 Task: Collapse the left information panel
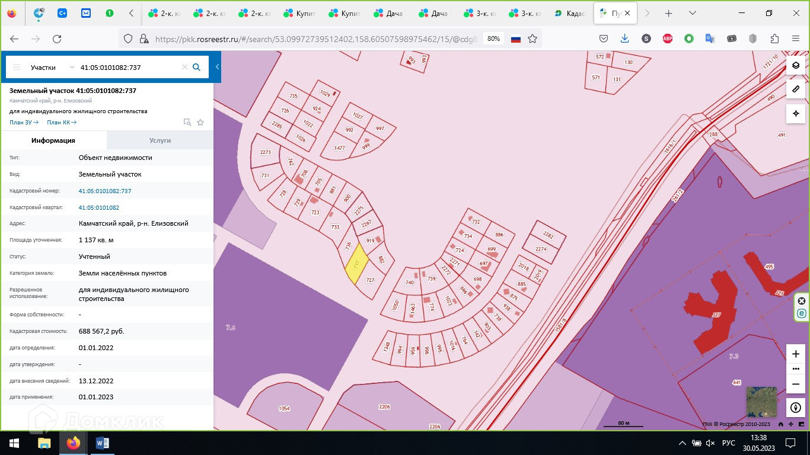pyautogui.click(x=218, y=67)
